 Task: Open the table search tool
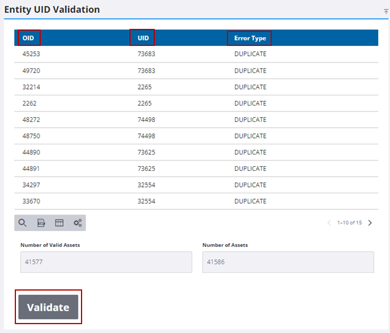[x=22, y=223]
